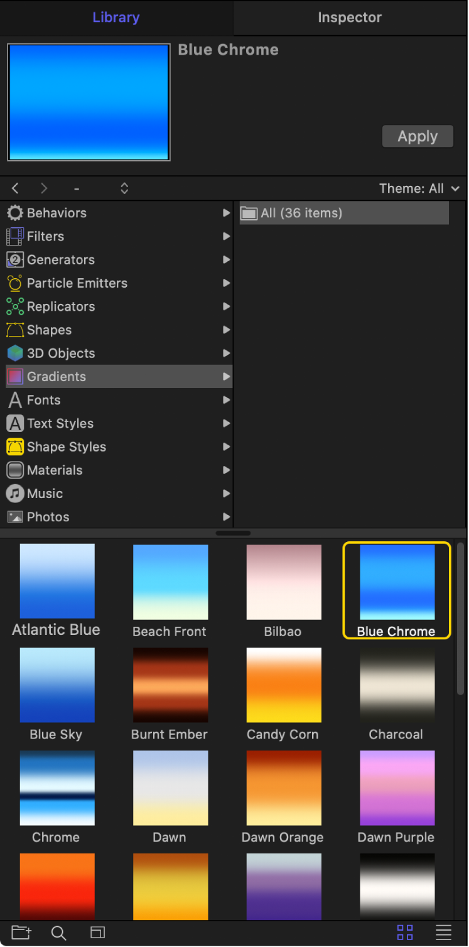Select the Library tab
469x947 pixels.
tap(117, 18)
